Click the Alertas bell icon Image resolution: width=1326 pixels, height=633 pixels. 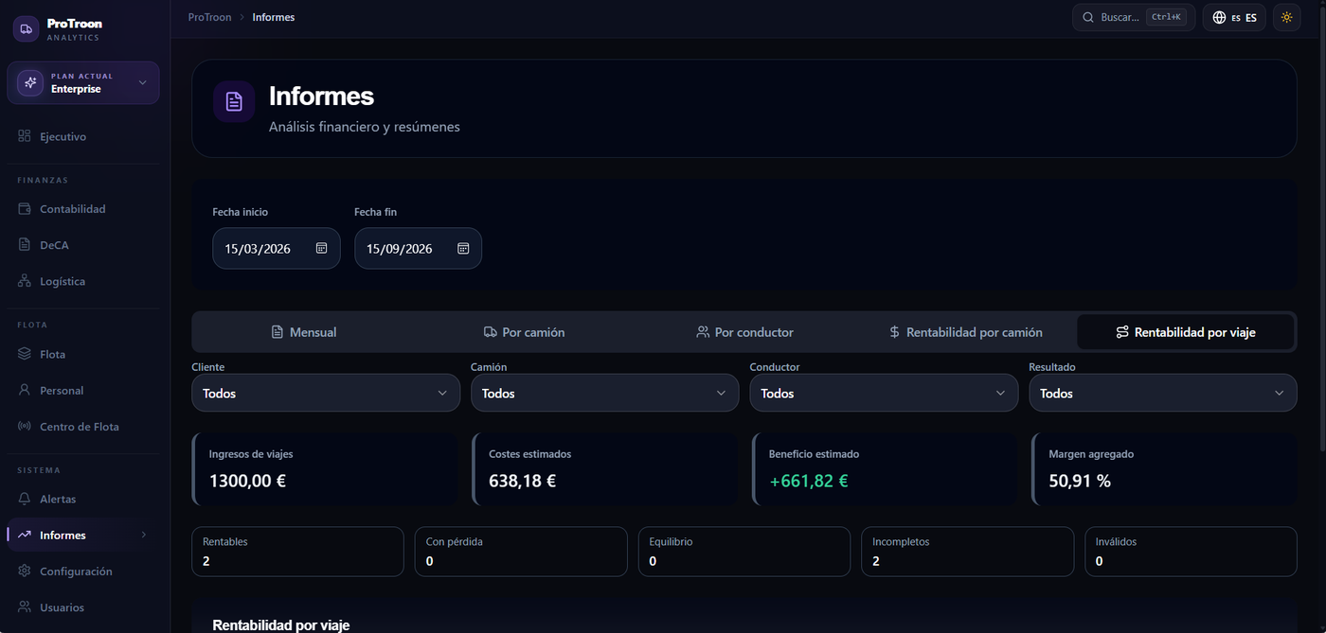pyautogui.click(x=25, y=499)
